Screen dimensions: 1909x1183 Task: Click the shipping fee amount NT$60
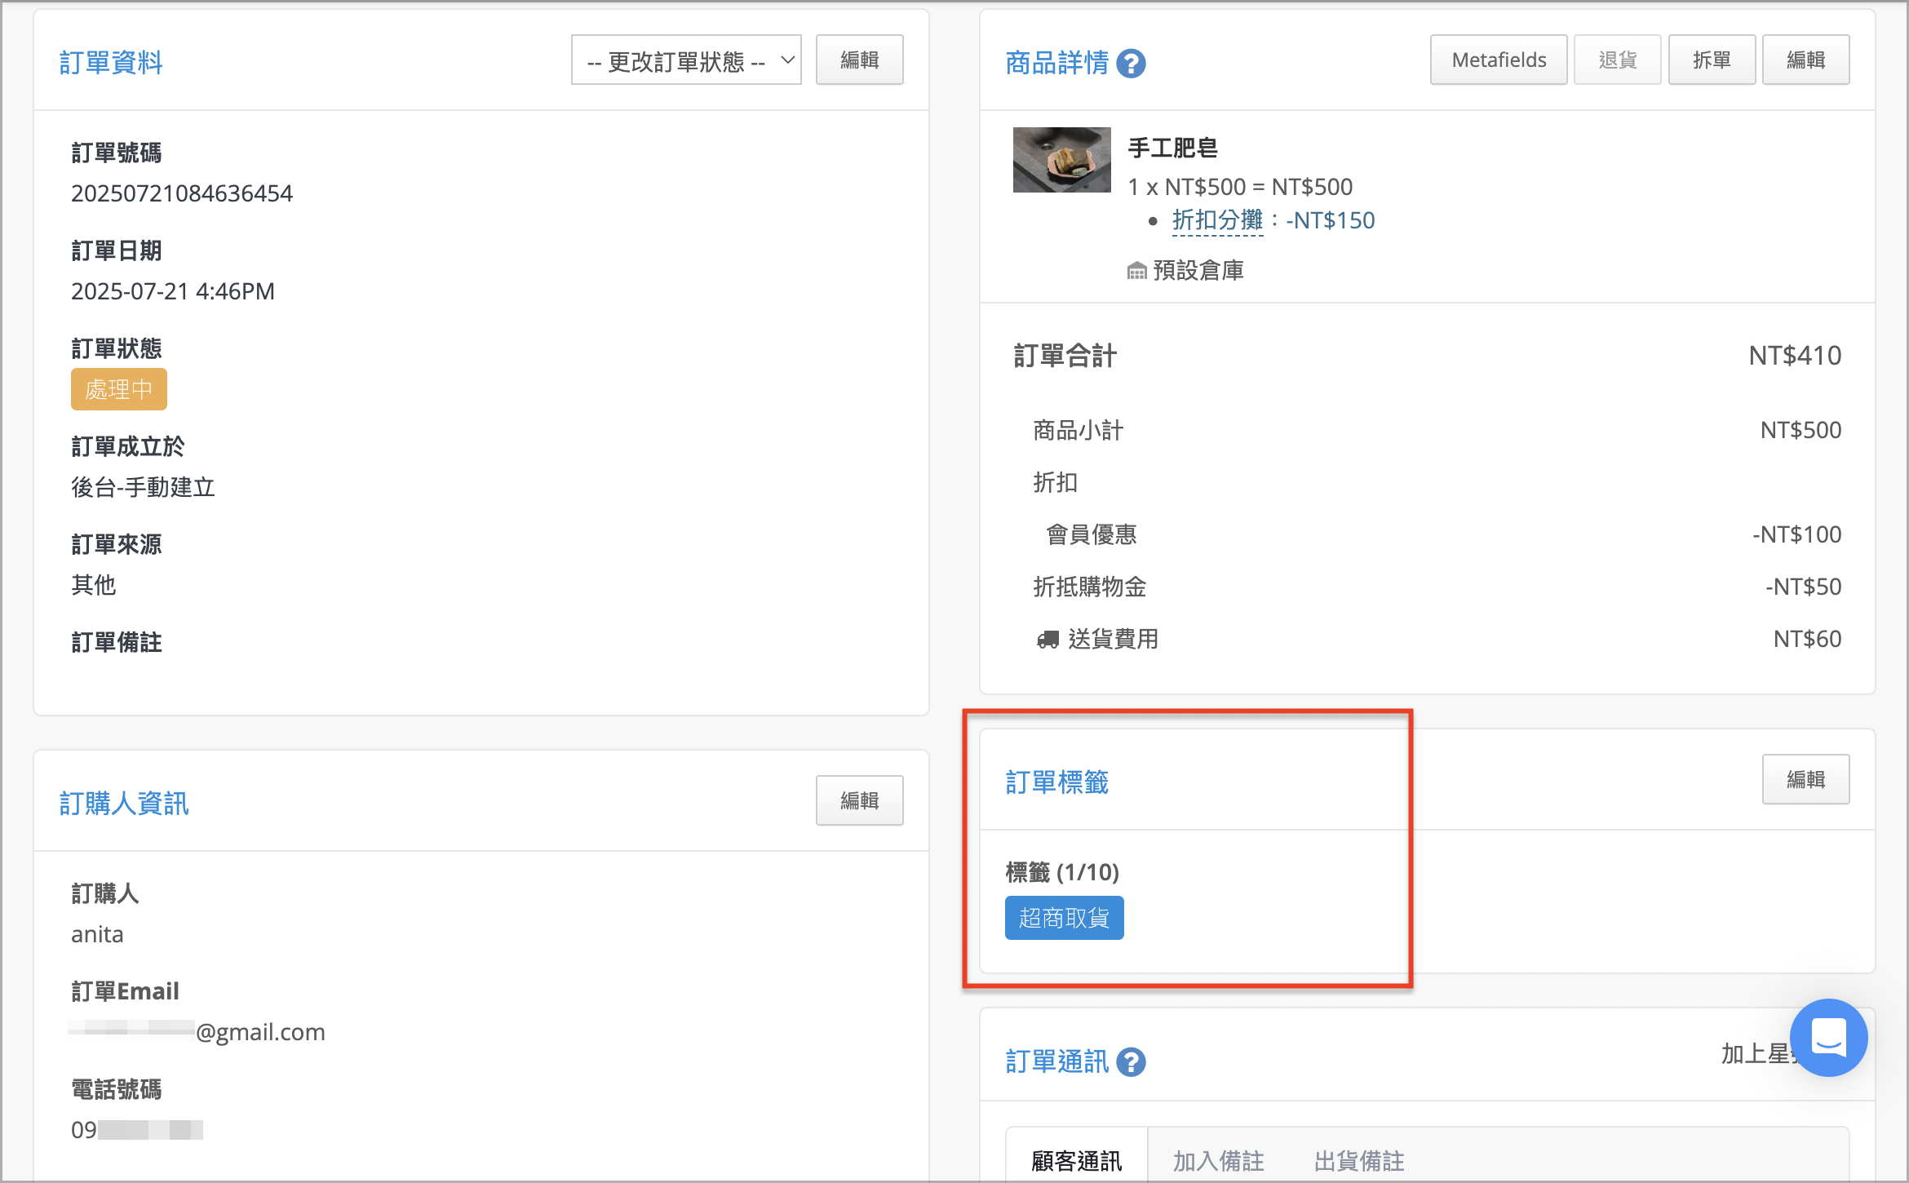1807,639
